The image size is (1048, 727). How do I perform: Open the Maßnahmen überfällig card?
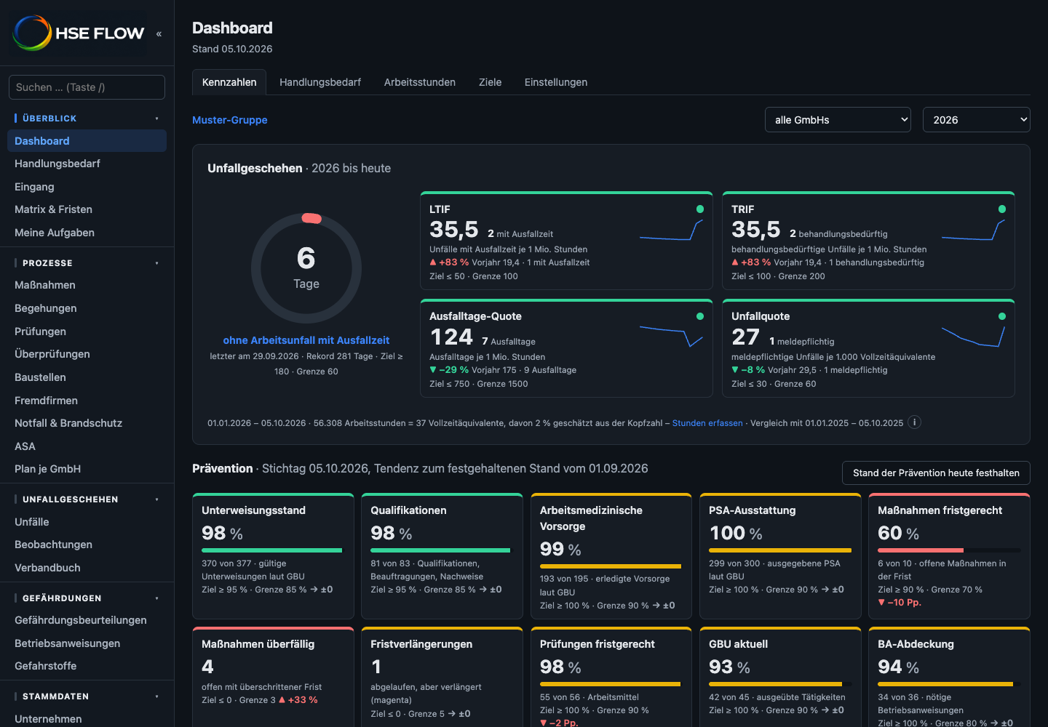point(273,677)
